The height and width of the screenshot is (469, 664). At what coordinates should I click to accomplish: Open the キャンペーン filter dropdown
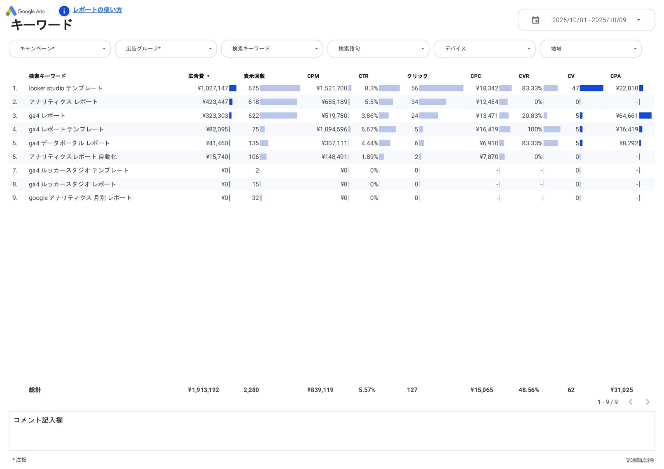pos(59,48)
